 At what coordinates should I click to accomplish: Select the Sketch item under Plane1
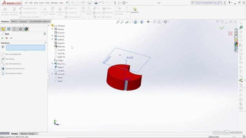pyautogui.click(x=60, y=71)
